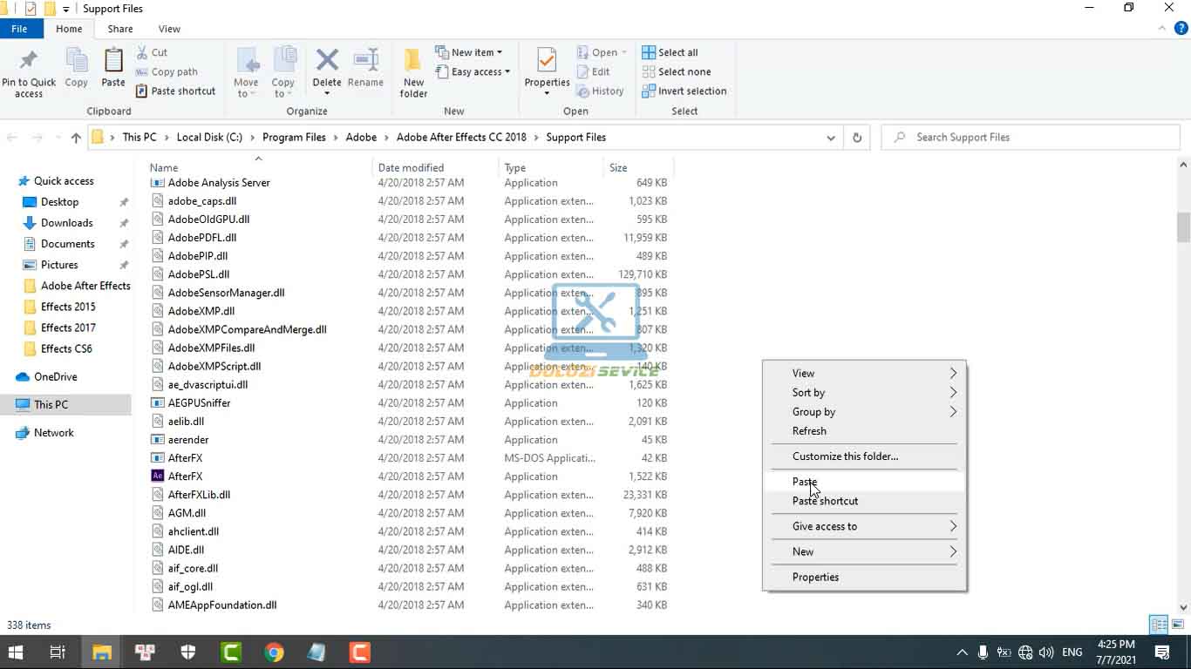This screenshot has width=1191, height=669.
Task: Open the Share ribbon tab
Action: pyautogui.click(x=120, y=29)
